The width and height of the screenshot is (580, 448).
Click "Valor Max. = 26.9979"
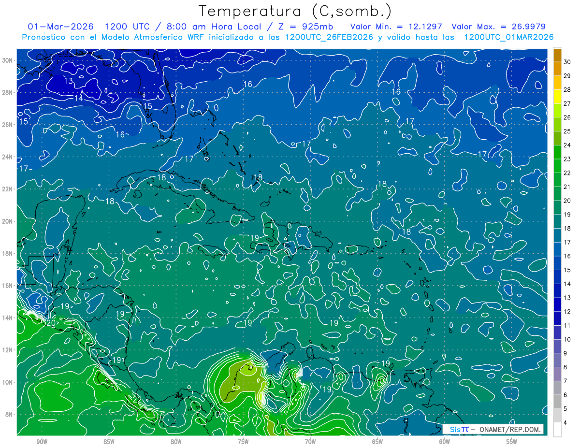coord(499,26)
